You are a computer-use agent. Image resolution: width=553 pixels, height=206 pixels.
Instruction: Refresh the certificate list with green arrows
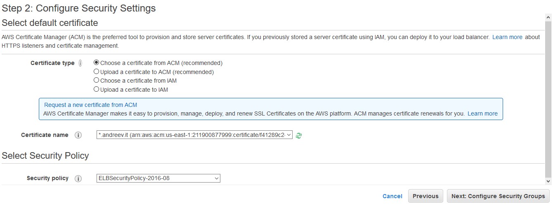(x=299, y=135)
